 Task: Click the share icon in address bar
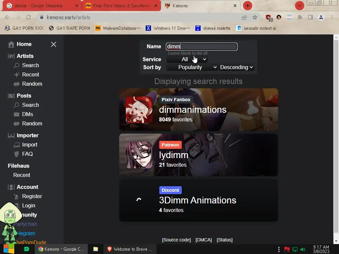(x=244, y=17)
